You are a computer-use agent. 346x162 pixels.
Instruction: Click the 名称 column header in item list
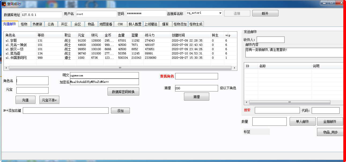click(285, 66)
